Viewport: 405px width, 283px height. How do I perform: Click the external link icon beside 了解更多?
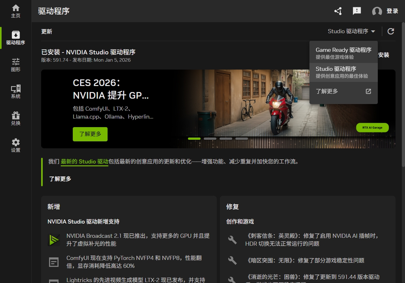368,91
